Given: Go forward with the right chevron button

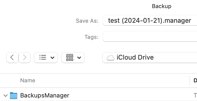Looking at the screenshot, I should point(24,58).
